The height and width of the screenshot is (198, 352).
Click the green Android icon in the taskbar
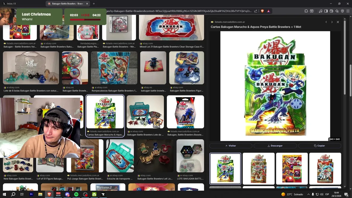click(94, 194)
